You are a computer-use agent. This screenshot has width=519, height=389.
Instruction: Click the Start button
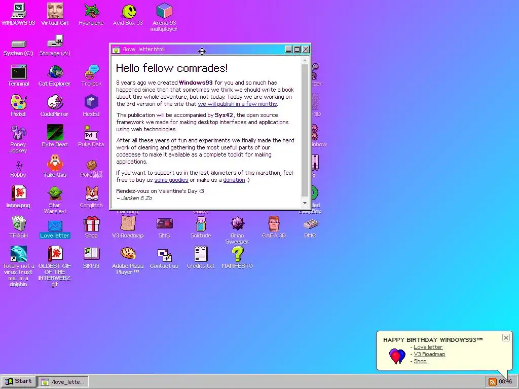click(x=19, y=381)
